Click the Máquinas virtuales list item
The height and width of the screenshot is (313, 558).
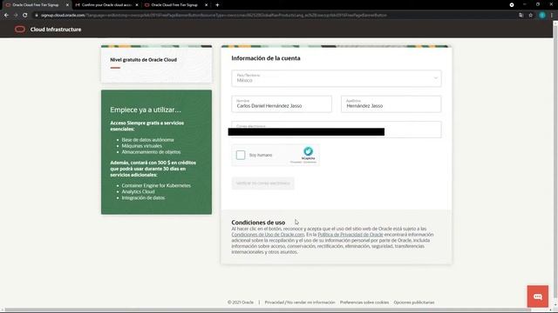click(x=141, y=146)
